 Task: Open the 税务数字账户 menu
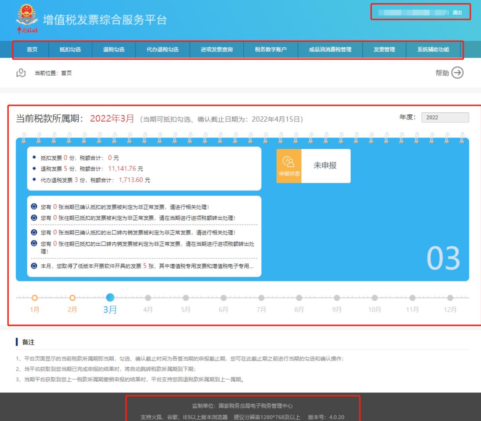[271, 50]
